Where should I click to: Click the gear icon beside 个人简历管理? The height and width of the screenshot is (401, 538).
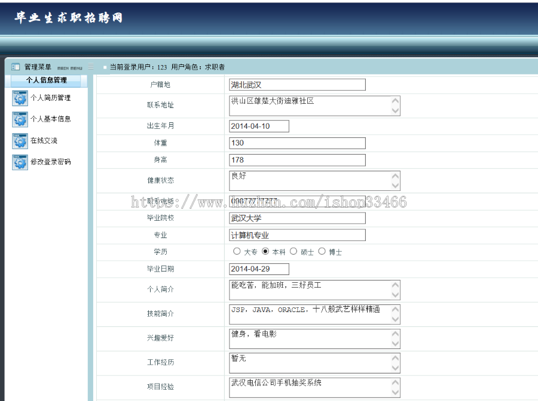click(x=20, y=98)
